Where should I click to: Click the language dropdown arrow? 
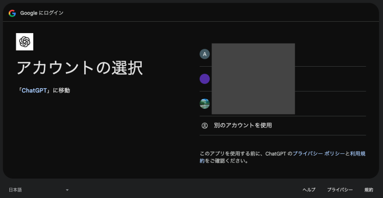pos(67,190)
